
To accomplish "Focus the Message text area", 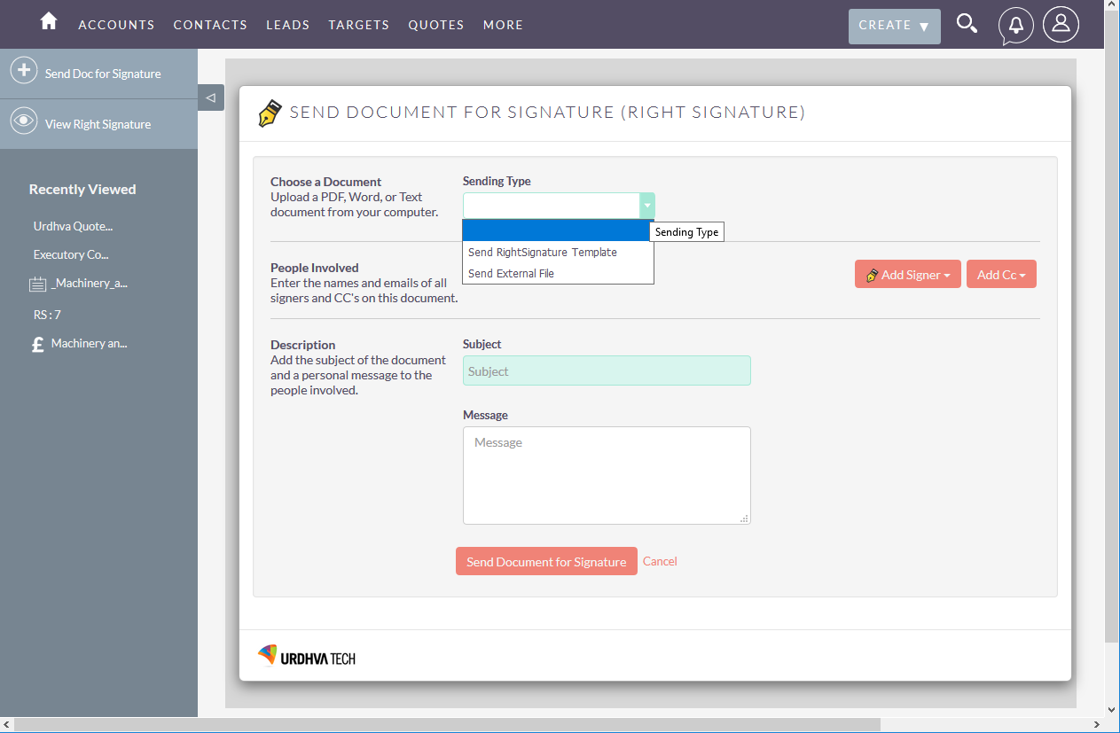I will [607, 475].
